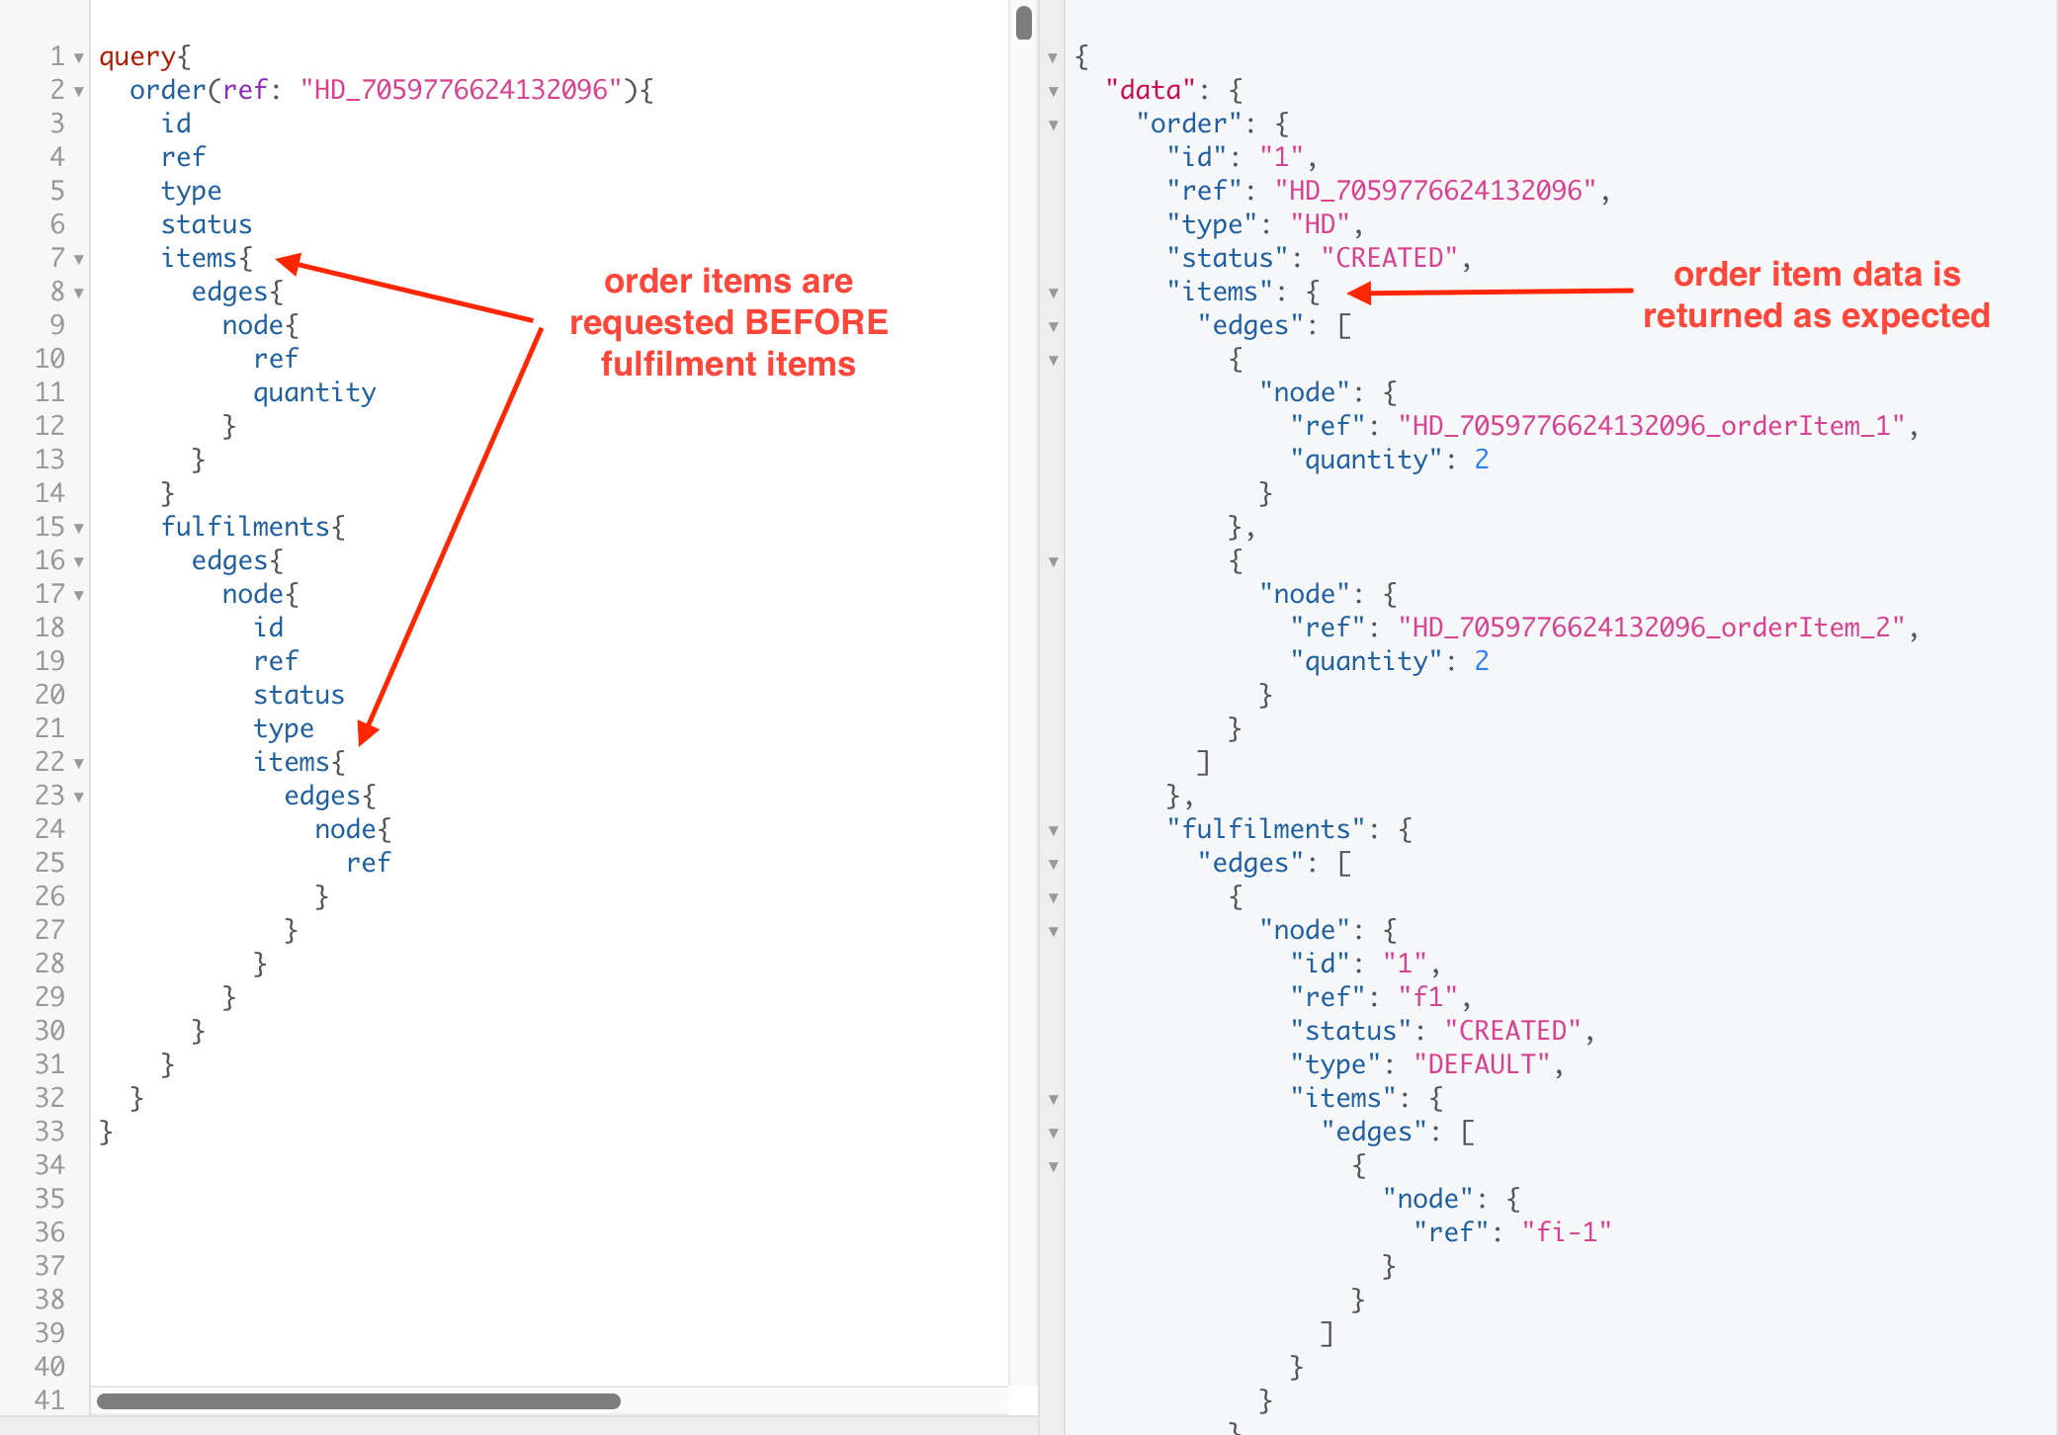Collapse the fulfilment items block at line 22
Screen dimensions: 2058x1435
tap(78, 763)
